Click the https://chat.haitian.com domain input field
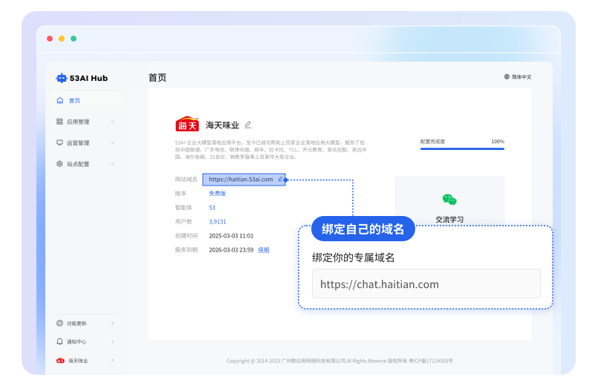The image size is (598, 386). tap(426, 284)
